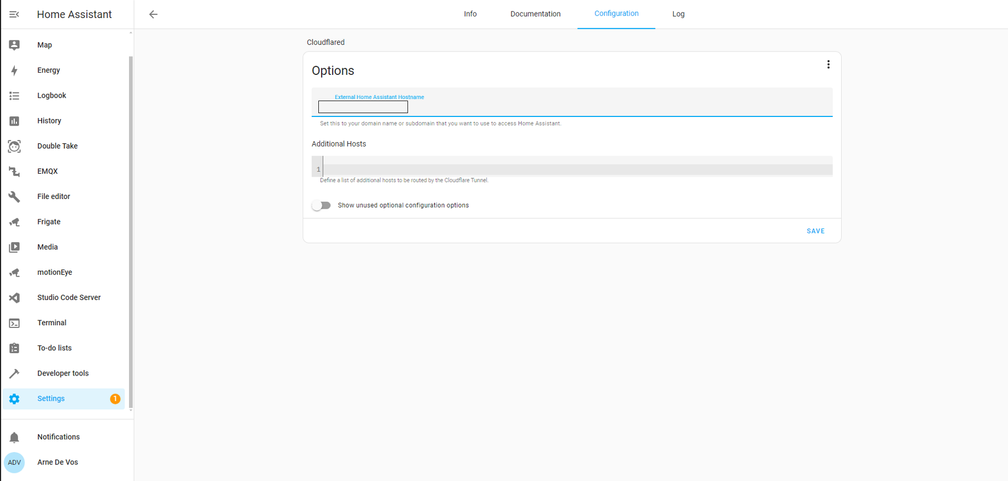Image resolution: width=1008 pixels, height=481 pixels.
Task: Click the To-do lists clipboard icon
Action: (x=14, y=348)
